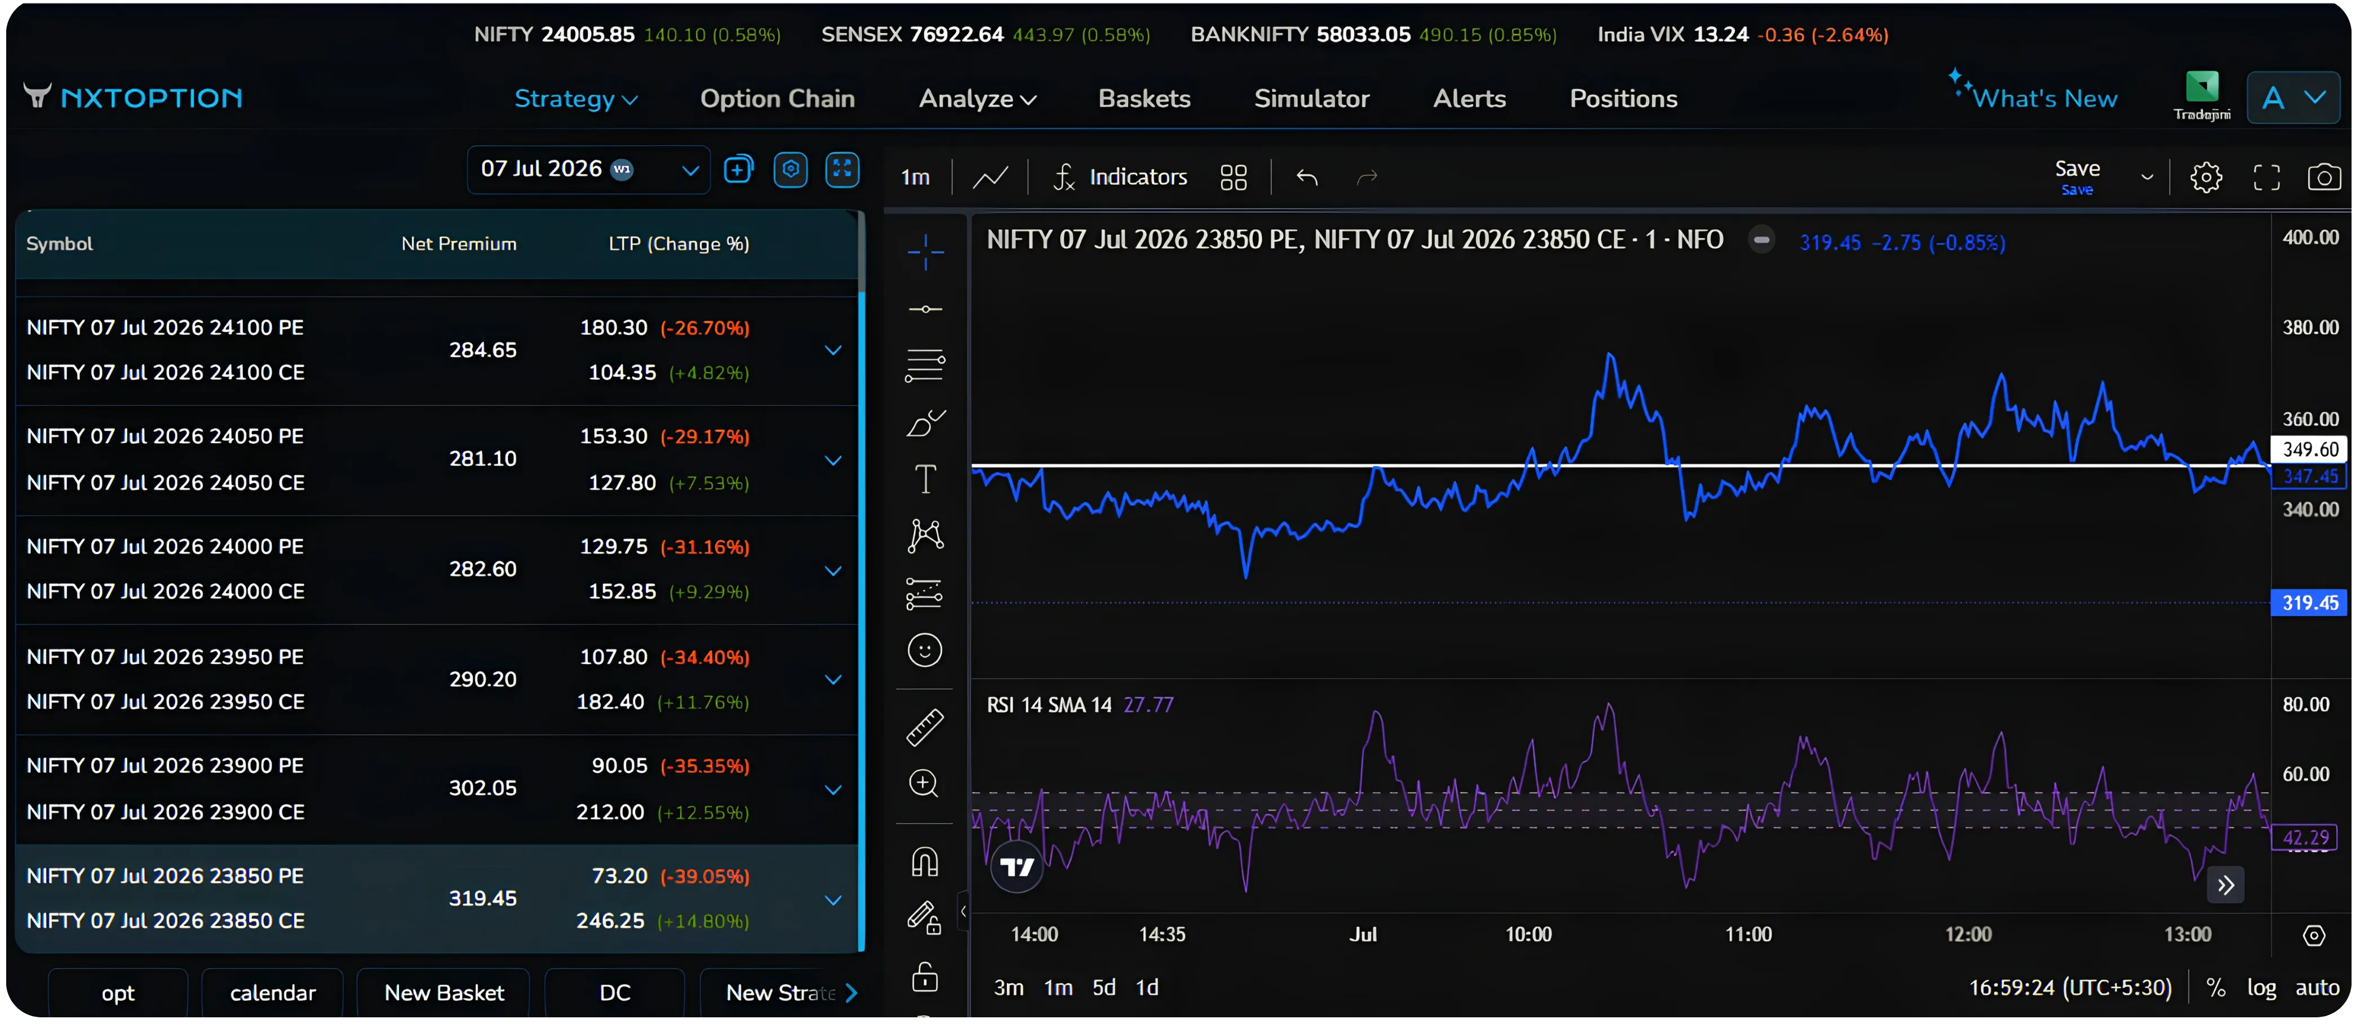Click the NXTOPTION logo

point(134,97)
